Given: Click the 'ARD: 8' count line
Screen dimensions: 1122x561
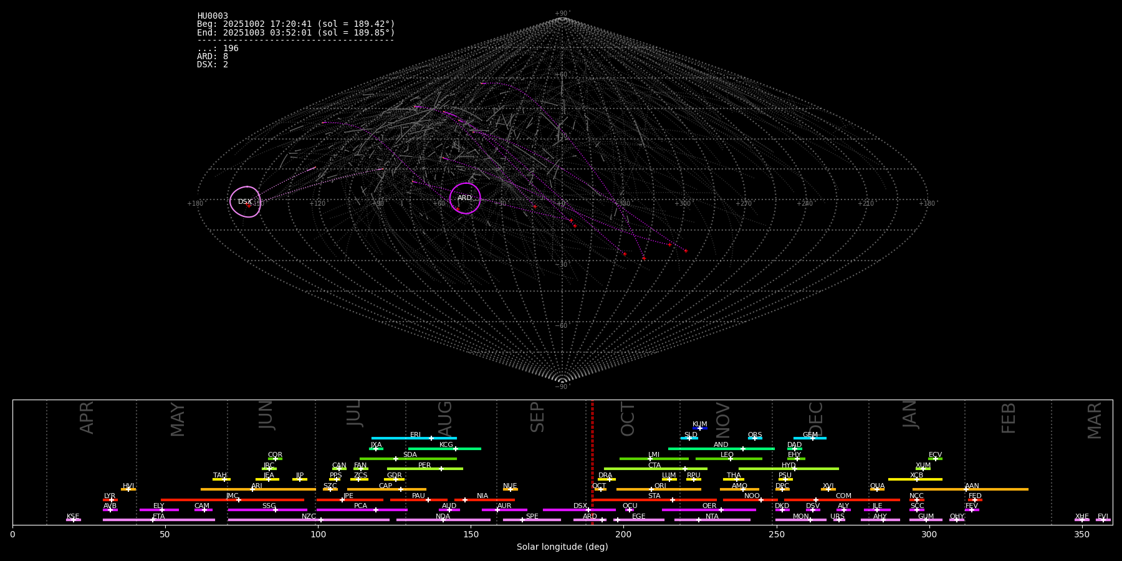Looking at the screenshot, I should point(213,57).
